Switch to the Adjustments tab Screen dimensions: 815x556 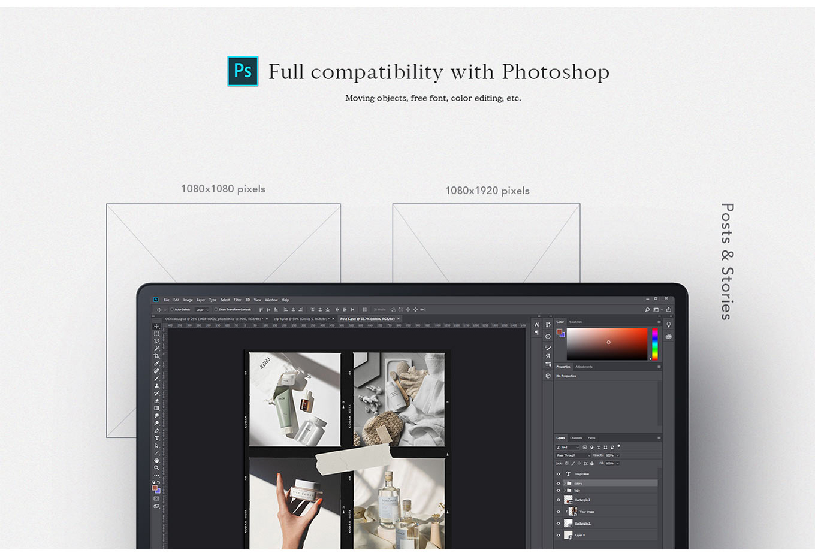[x=584, y=367]
